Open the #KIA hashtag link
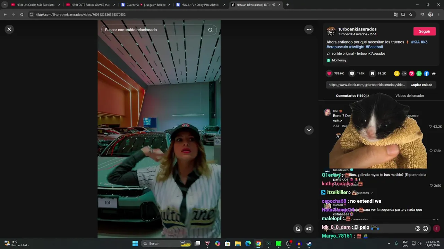Screen dimensions: 444x249 click(415, 42)
